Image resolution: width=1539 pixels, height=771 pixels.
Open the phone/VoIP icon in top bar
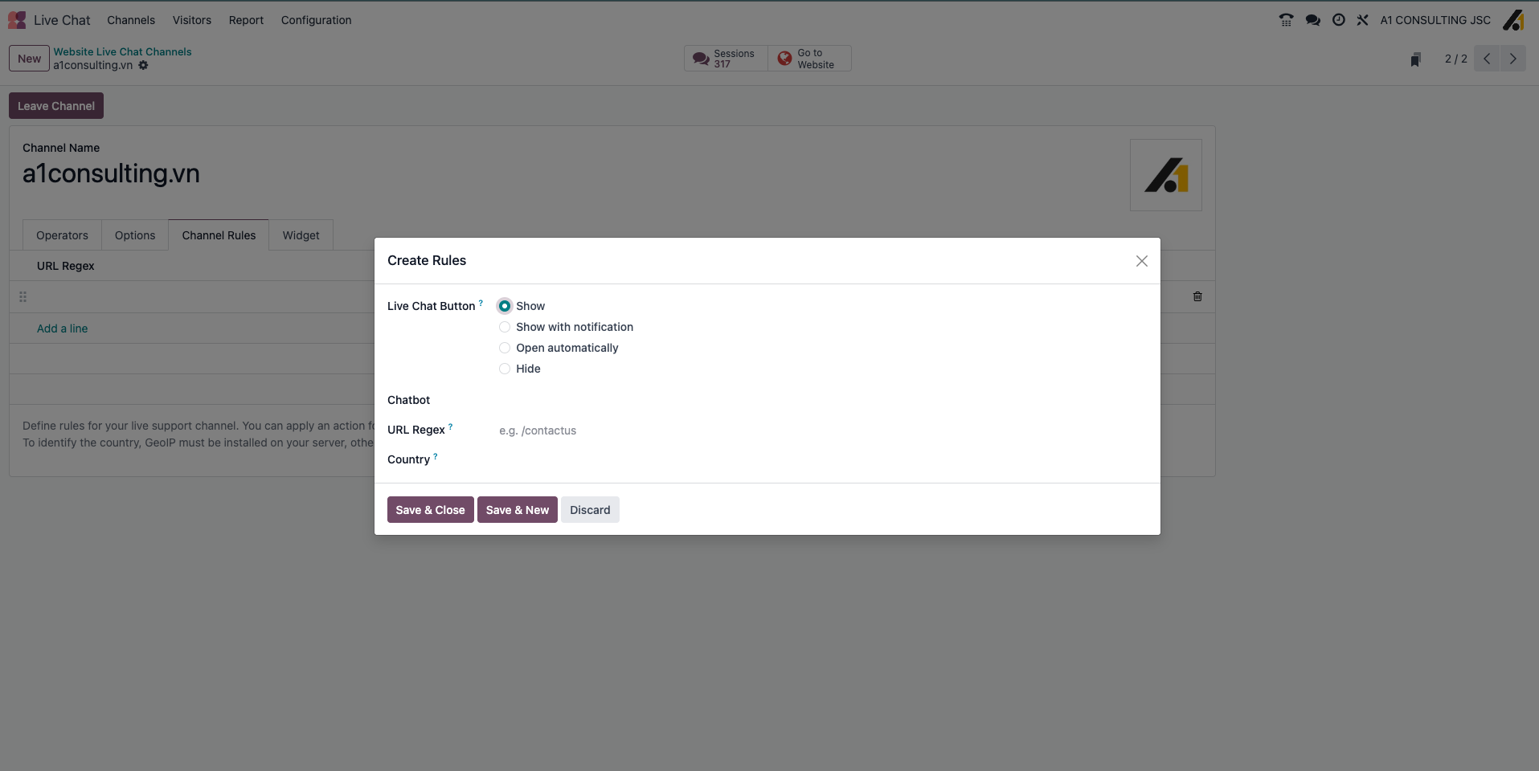[1286, 20]
